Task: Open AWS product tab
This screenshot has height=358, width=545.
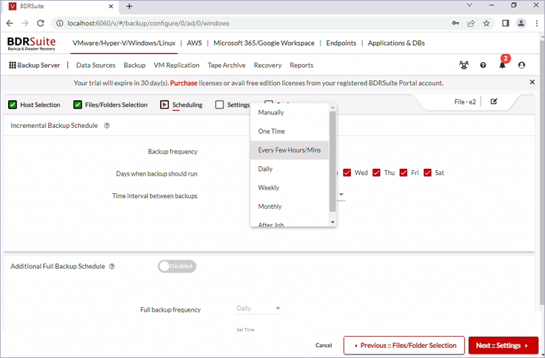Action: [194, 43]
